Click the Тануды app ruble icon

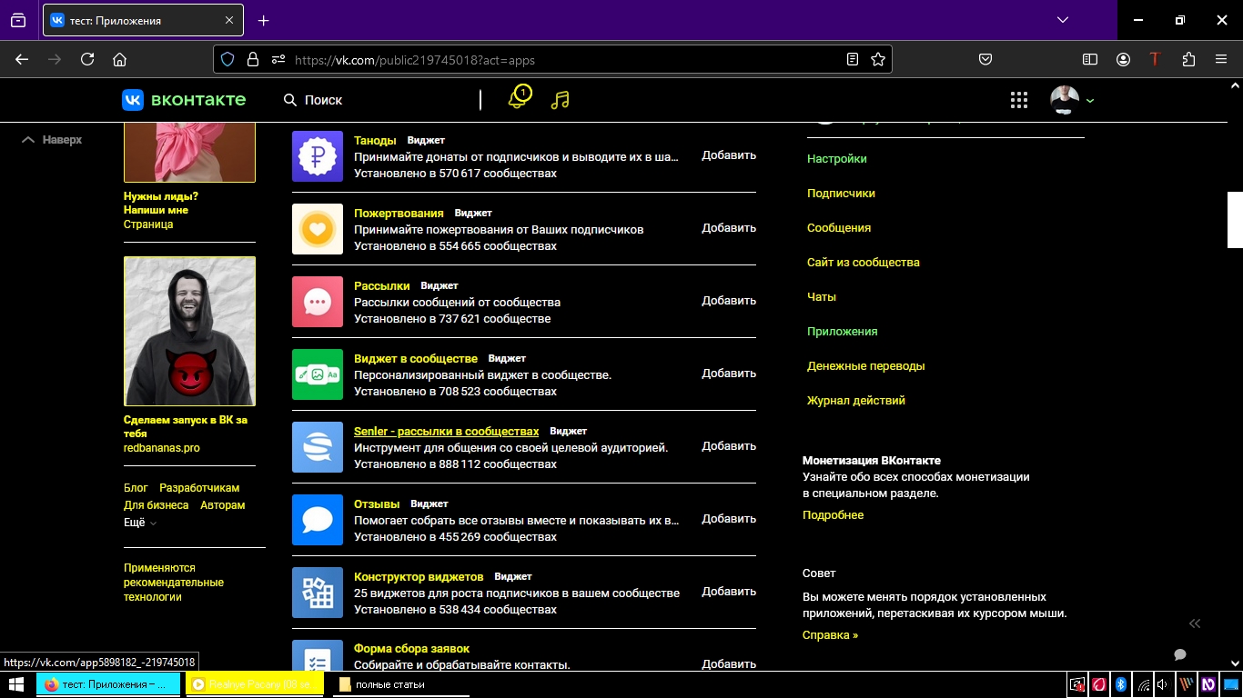pos(318,156)
